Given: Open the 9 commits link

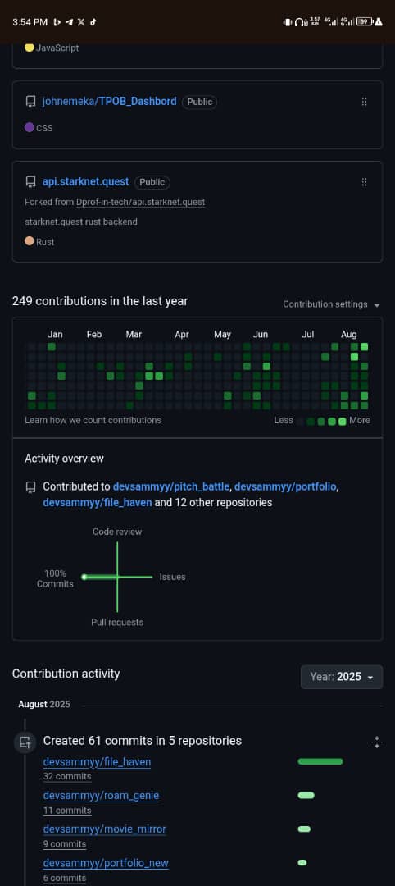Looking at the screenshot, I should tap(64, 843).
